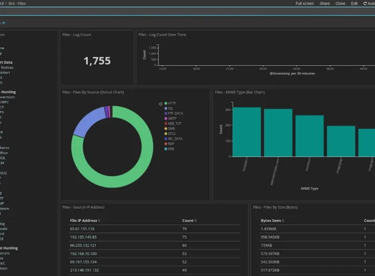Click the HTTP legend color dot

point(166,104)
